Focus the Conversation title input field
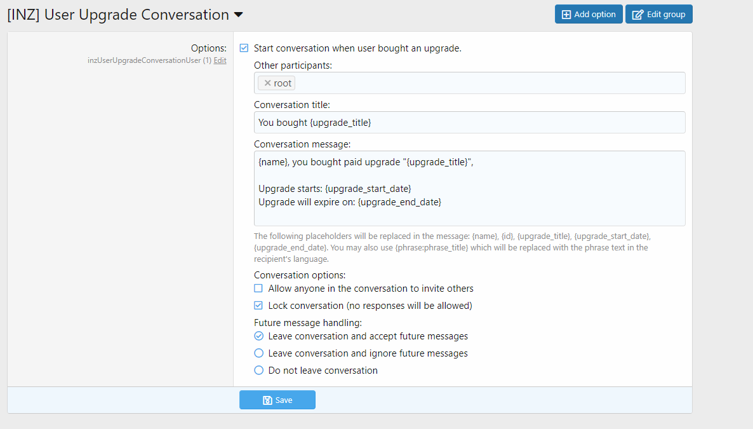This screenshot has height=429, width=753. (x=469, y=123)
